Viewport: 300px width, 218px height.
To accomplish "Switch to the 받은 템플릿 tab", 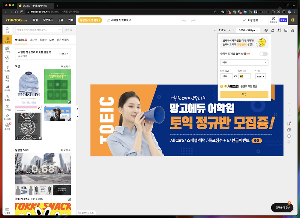I will (x=63, y=40).
